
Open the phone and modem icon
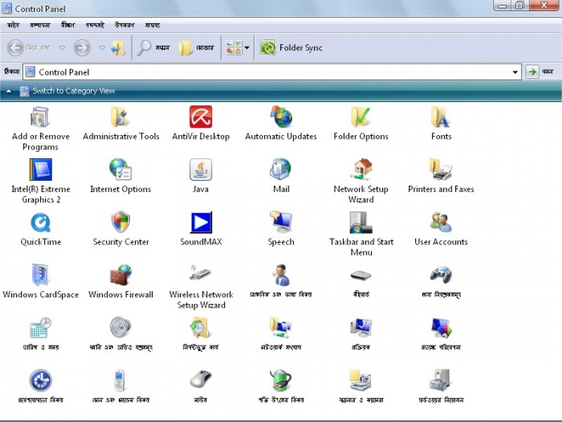[x=120, y=387]
